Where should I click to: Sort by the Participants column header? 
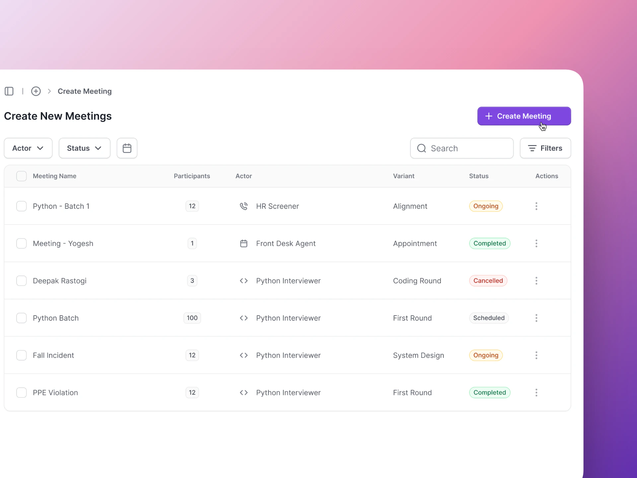coord(192,176)
